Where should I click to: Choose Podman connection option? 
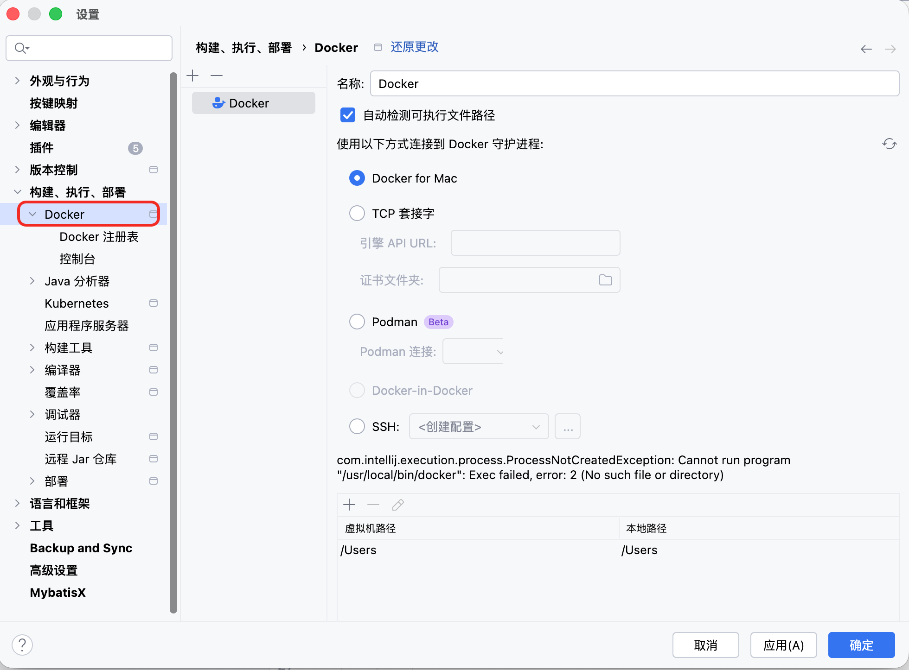tap(357, 322)
